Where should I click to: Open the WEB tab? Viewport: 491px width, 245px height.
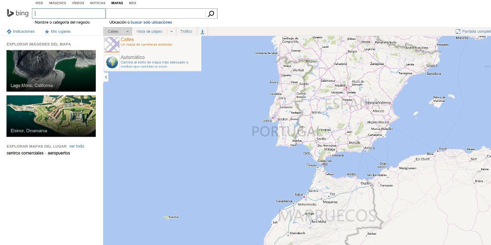pyautogui.click(x=39, y=3)
